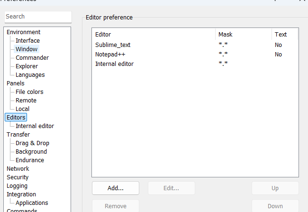Select the Sublime_text editor row
This screenshot has width=308, height=212.
pos(113,45)
